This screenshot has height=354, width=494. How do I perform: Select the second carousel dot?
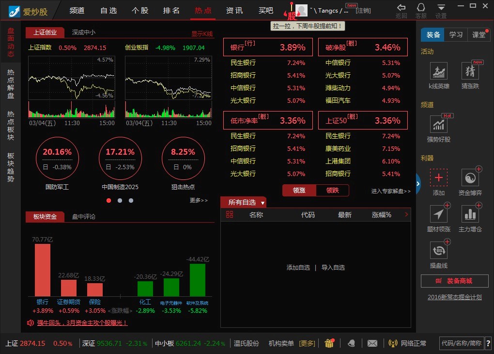pos(120,200)
